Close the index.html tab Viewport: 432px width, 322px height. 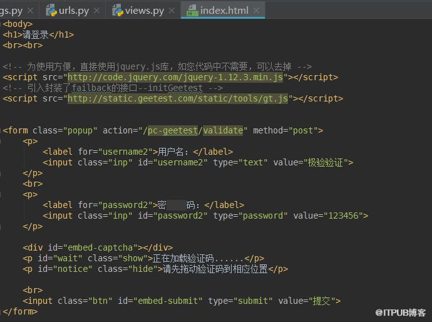[256, 11]
